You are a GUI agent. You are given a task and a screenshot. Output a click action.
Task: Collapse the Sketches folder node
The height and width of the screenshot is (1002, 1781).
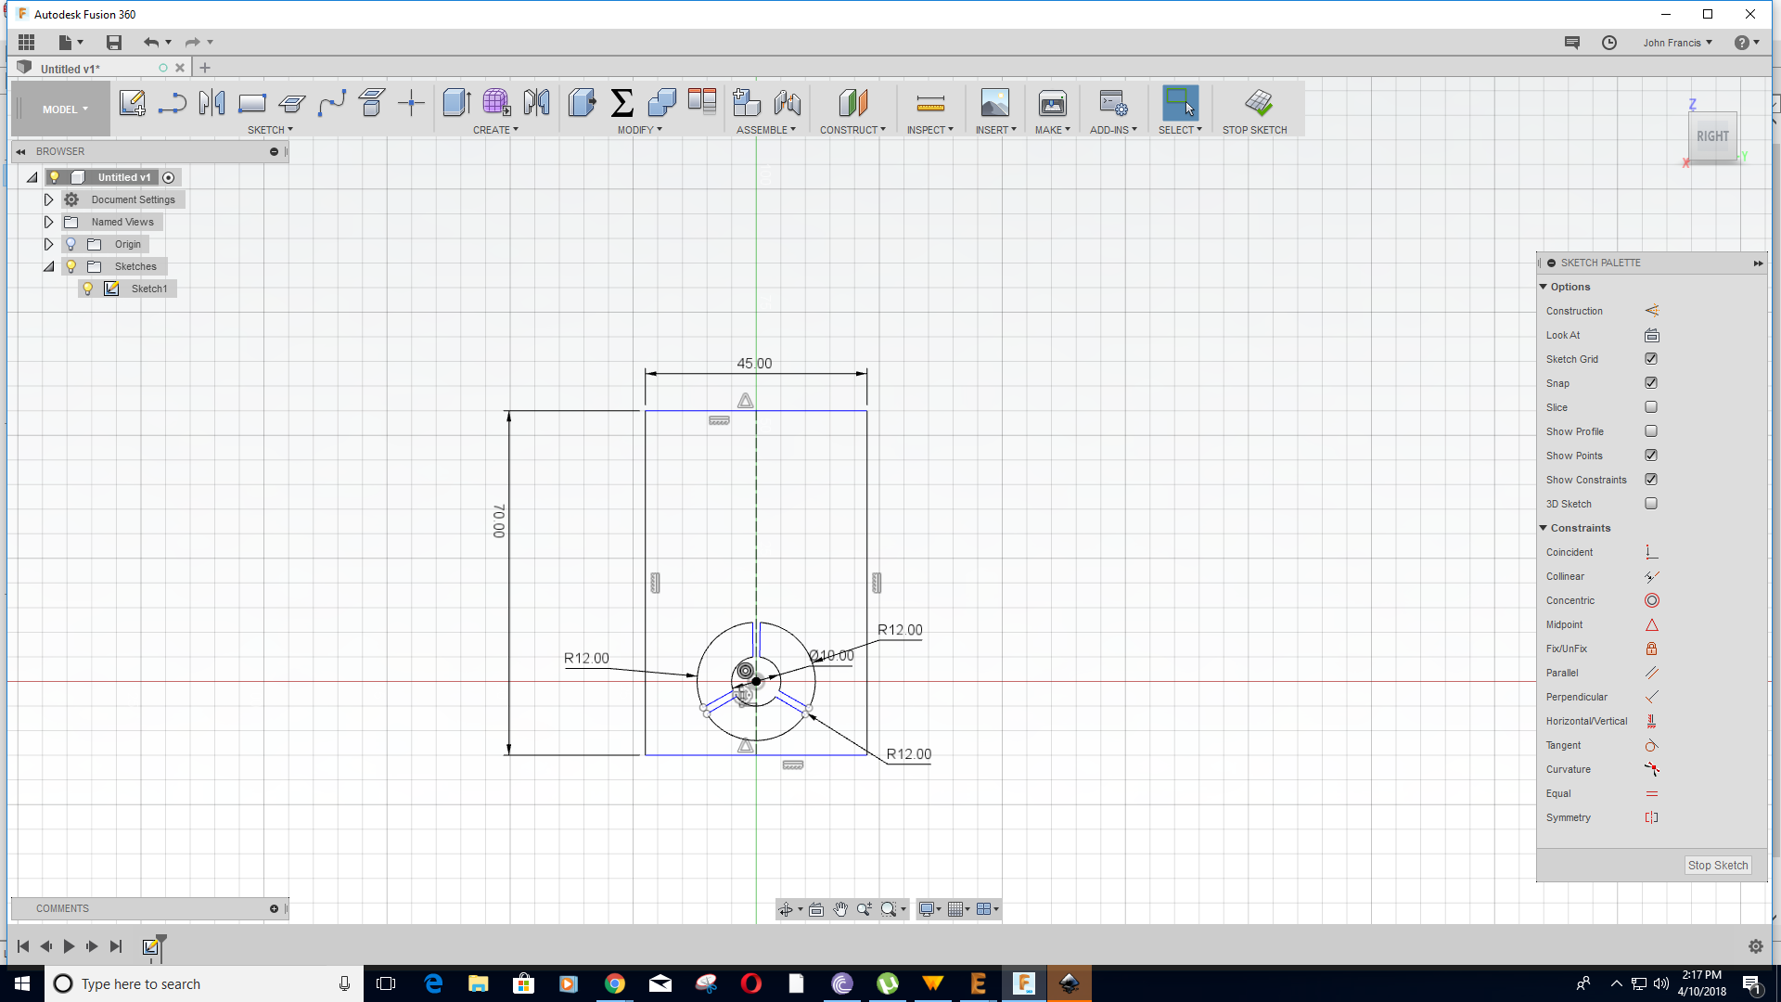pyautogui.click(x=48, y=266)
